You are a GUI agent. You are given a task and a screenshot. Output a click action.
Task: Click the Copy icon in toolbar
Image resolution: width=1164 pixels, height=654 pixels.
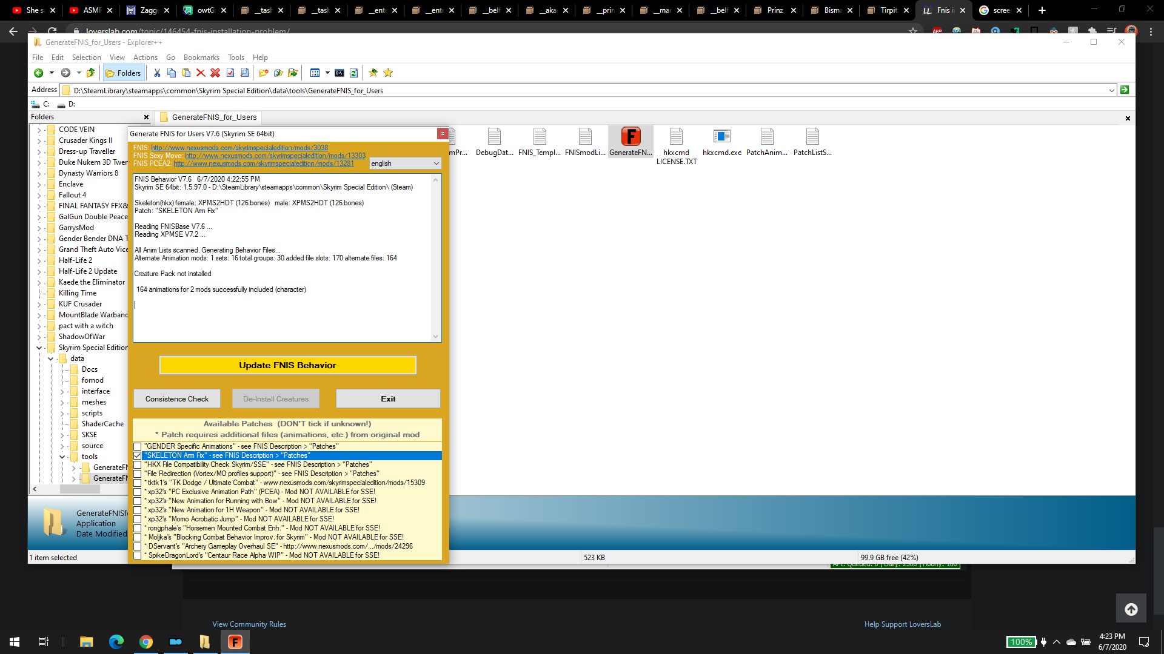(172, 73)
